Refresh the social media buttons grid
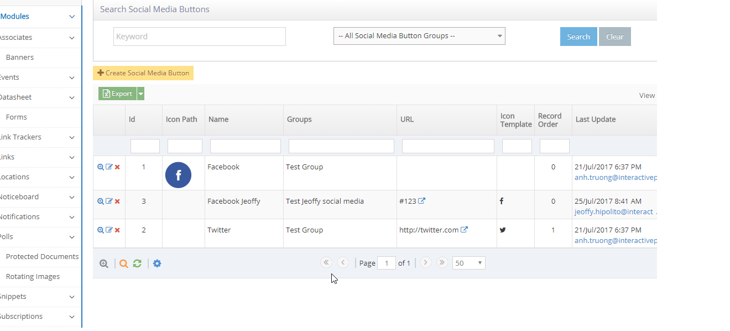Screen dimensions: 730x331 click(137, 263)
